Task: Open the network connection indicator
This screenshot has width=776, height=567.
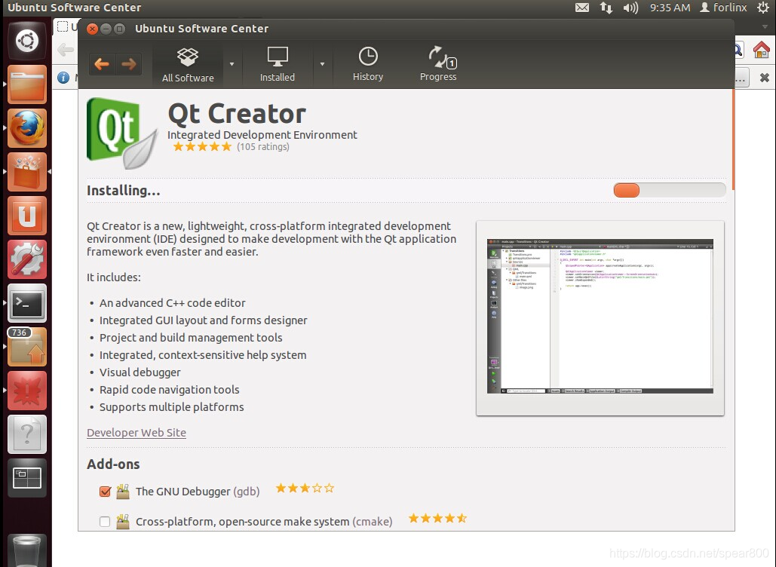Action: coord(606,8)
